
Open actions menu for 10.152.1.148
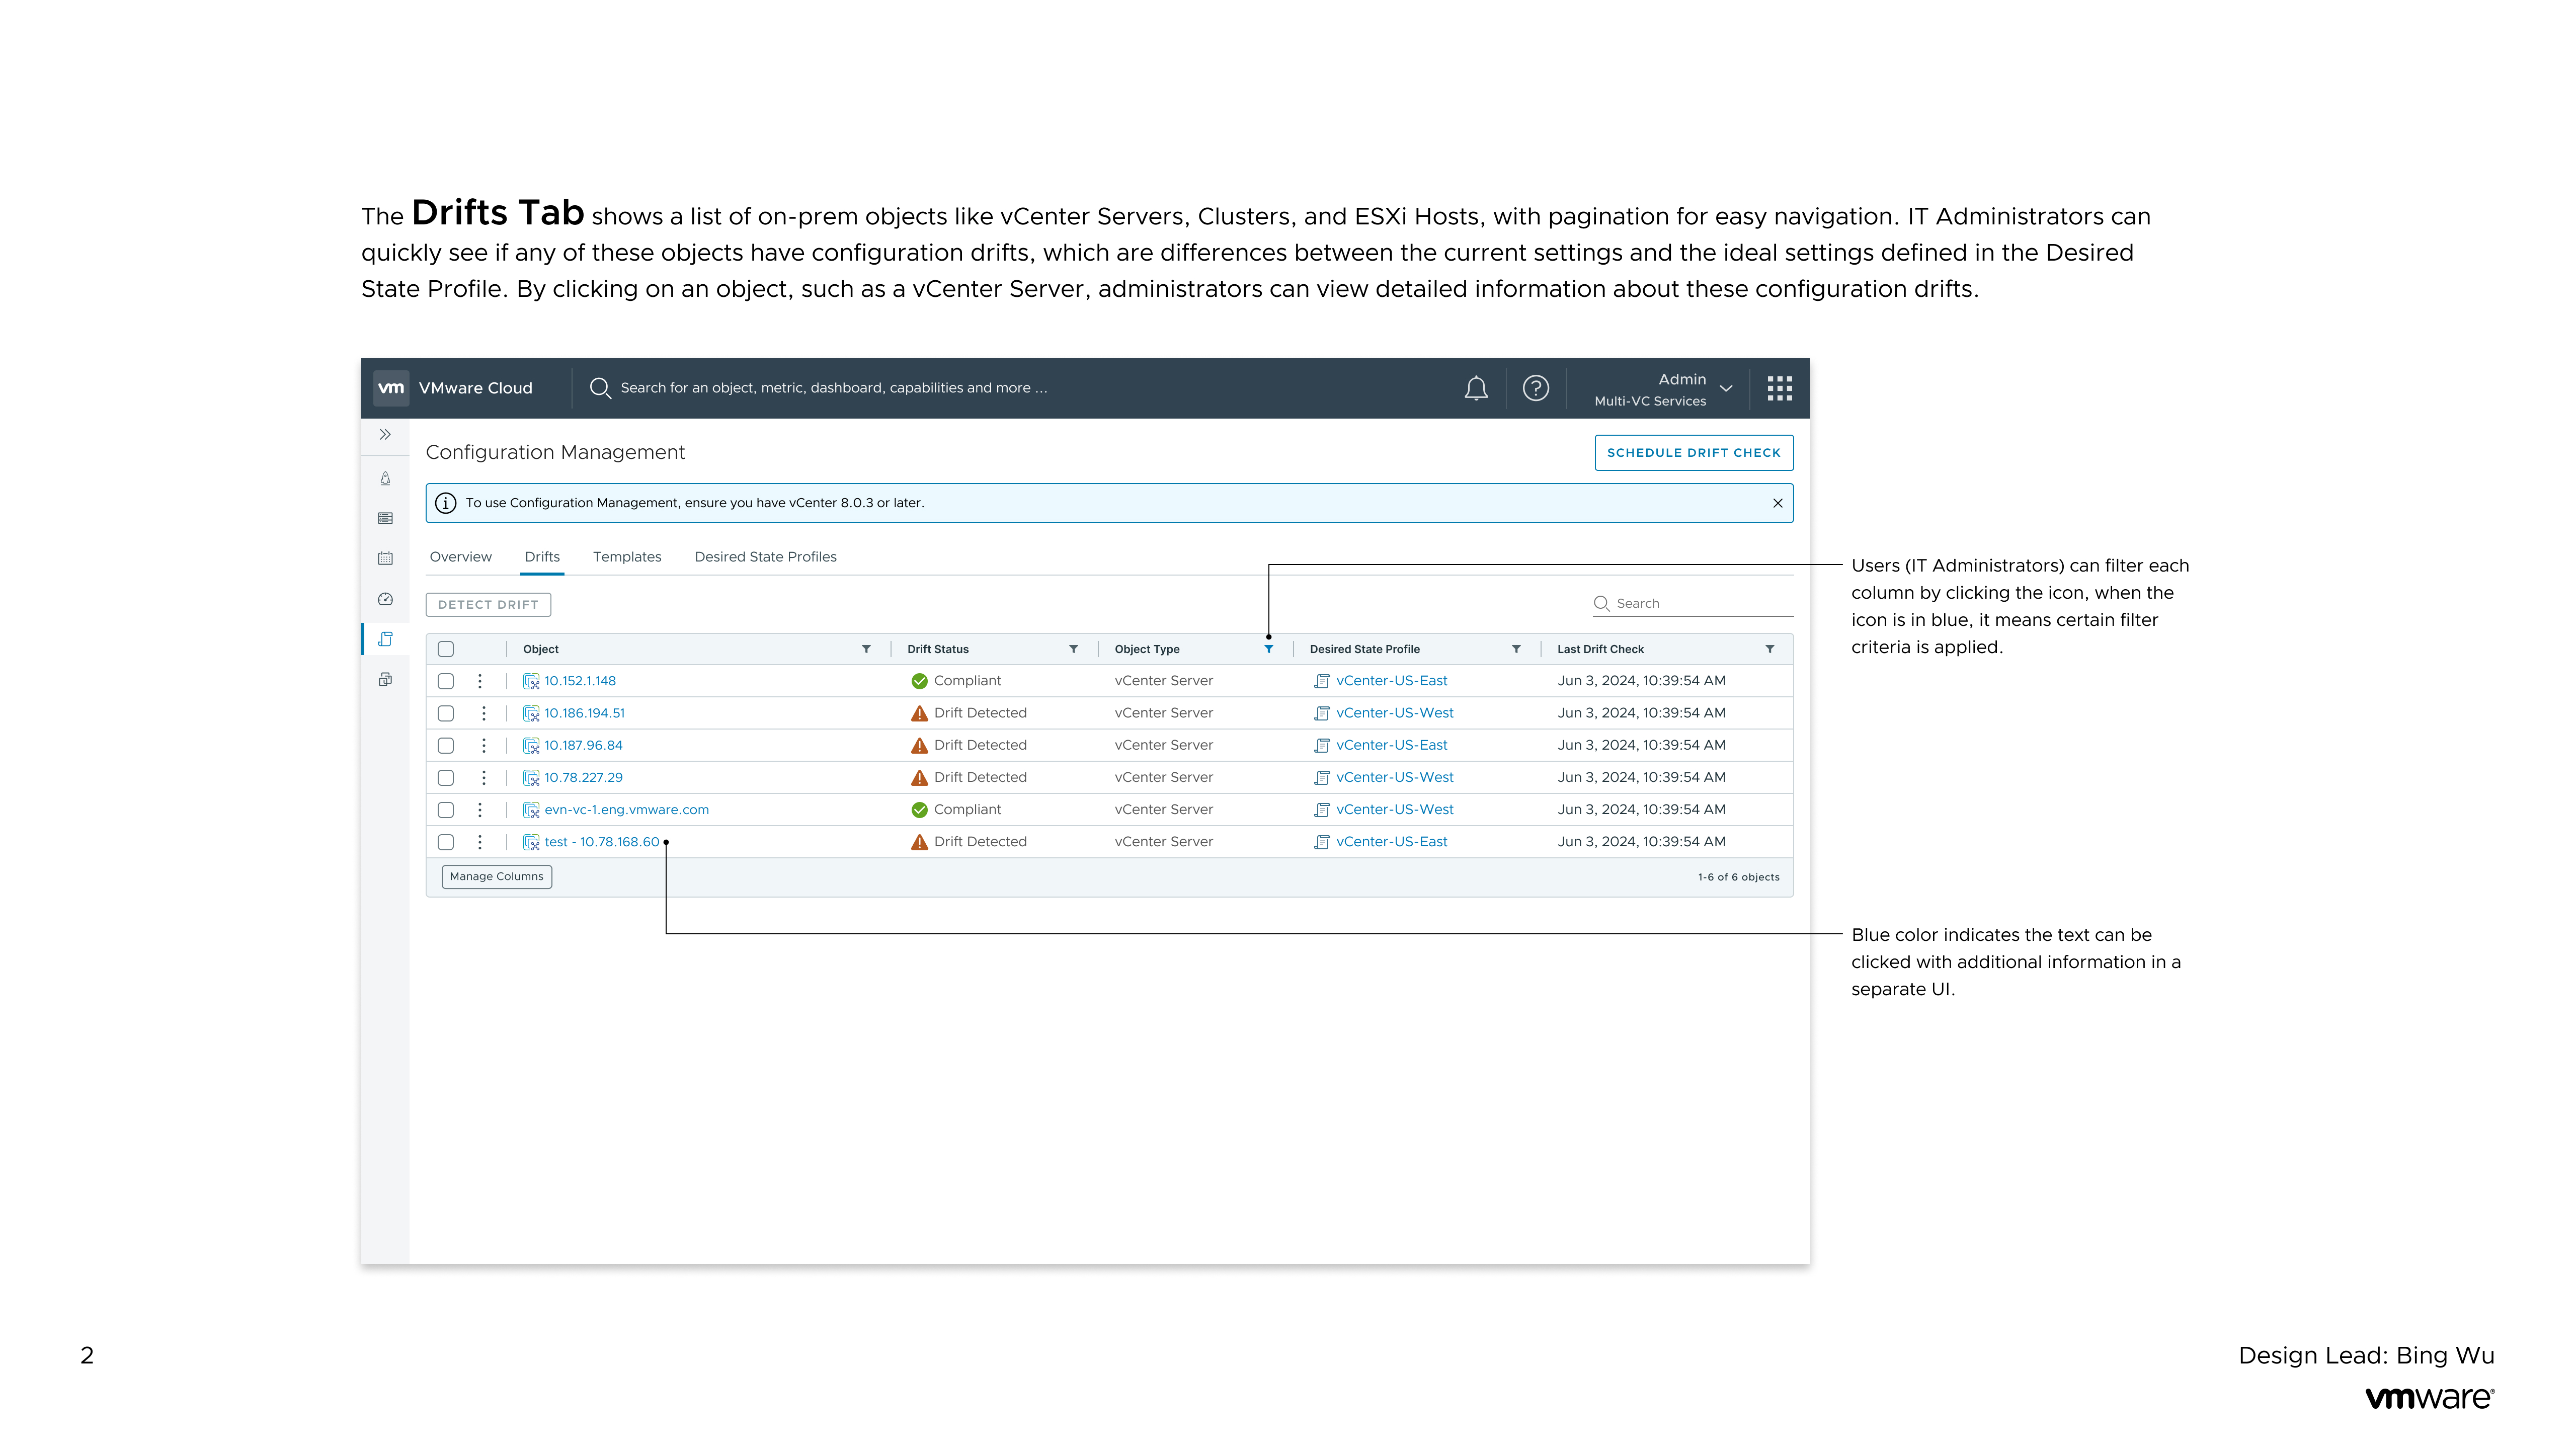point(480,682)
